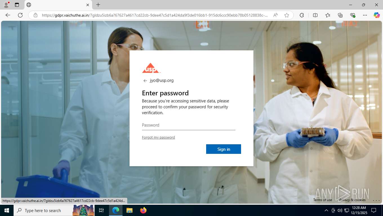Open the volume speaker tray icon
Viewport: 383px width, 216px height.
click(x=340, y=210)
